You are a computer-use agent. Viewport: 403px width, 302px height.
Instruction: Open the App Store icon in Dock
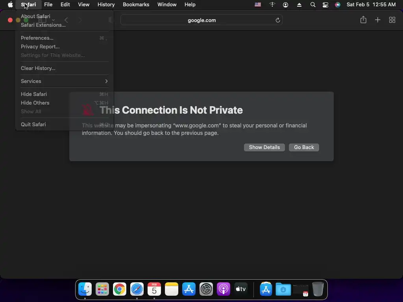189,289
